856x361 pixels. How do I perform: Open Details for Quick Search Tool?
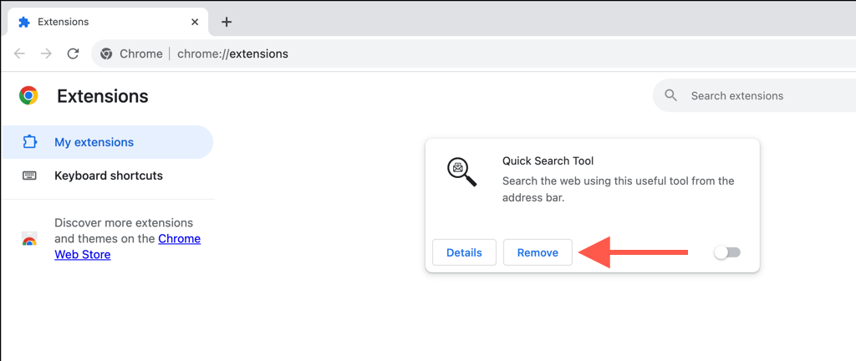pos(464,252)
